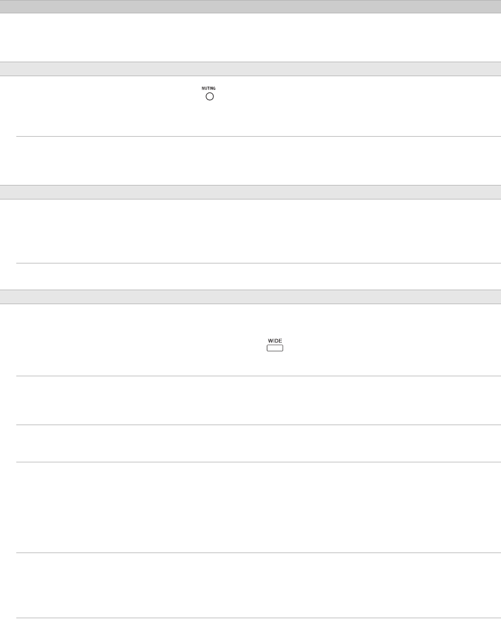Click the round MUTING button icon

tap(209, 97)
